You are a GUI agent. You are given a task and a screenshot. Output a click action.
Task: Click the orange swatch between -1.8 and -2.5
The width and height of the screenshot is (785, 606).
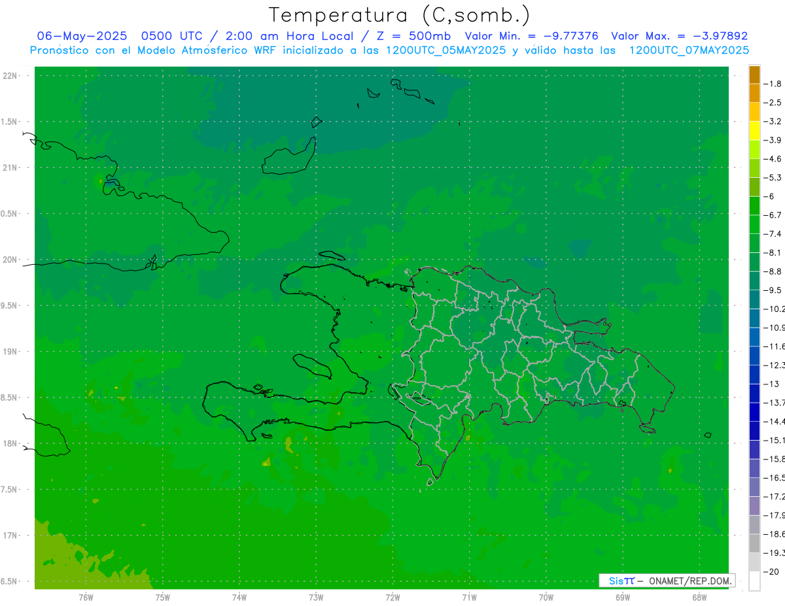coord(754,93)
